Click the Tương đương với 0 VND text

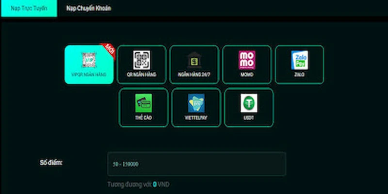tap(138, 184)
